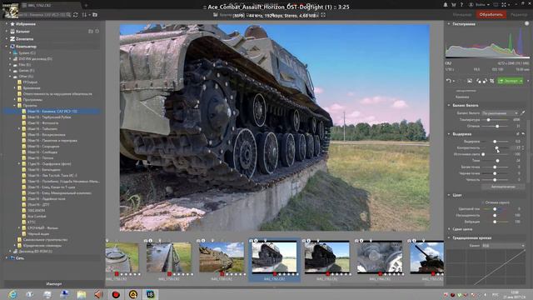Click the histogram round toggle button
This screenshot has width=533, height=300.
(526, 23)
